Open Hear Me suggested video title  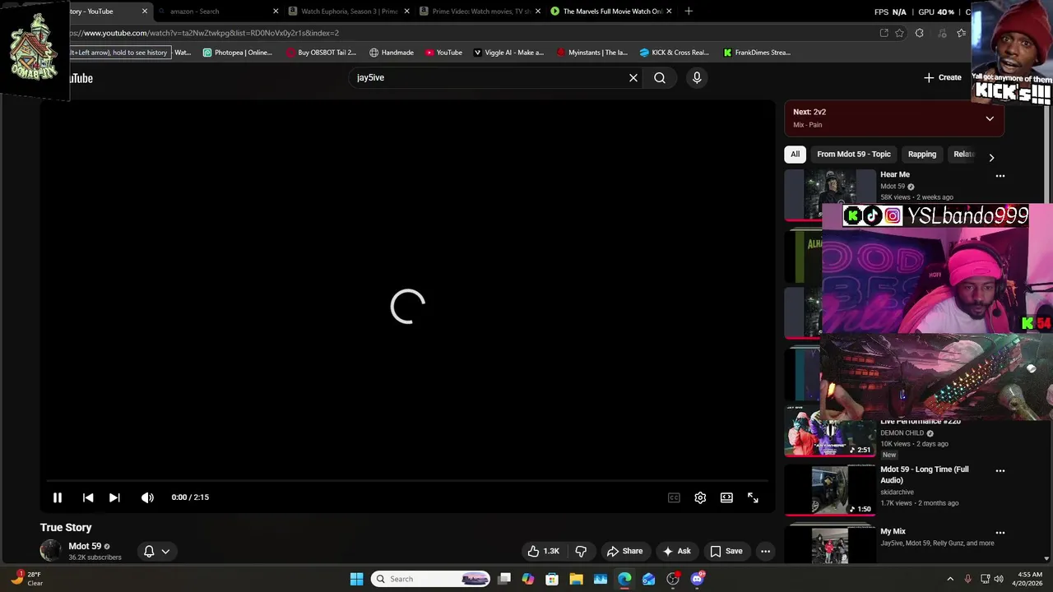click(895, 174)
